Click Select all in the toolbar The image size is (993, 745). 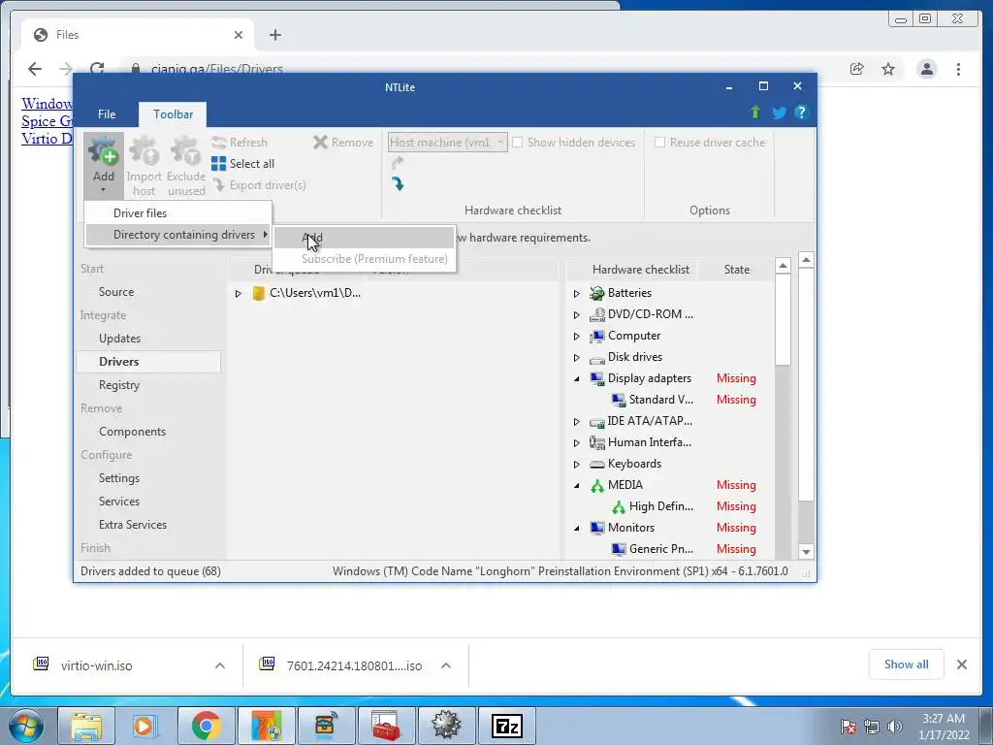coord(243,164)
